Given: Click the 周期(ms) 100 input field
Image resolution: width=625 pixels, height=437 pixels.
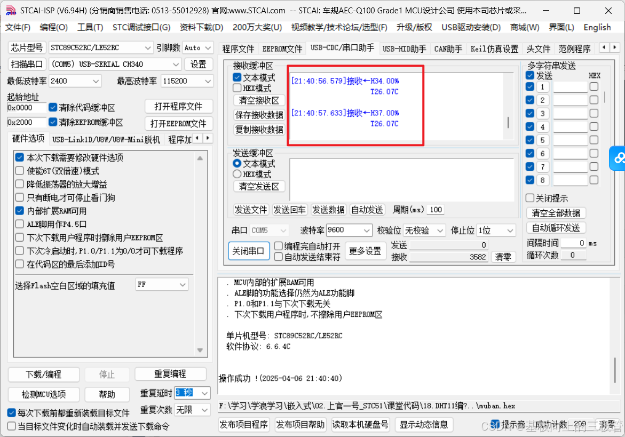Looking at the screenshot, I should (436, 210).
